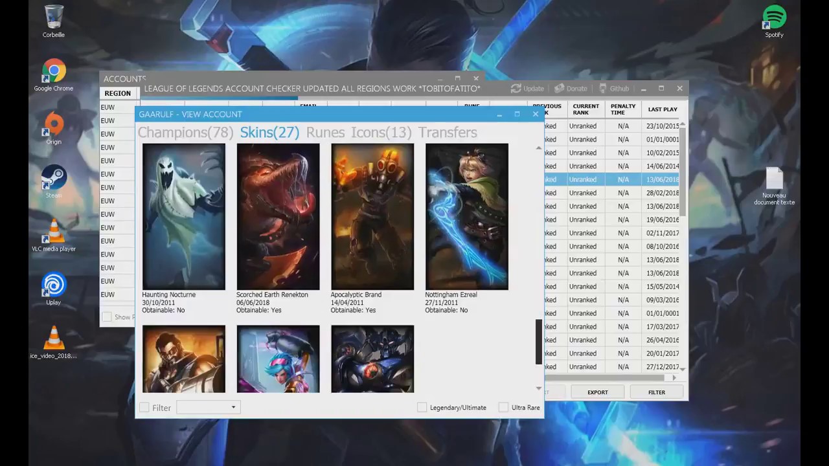829x466 pixels.
Task: Maximize the View Account window
Action: coord(517,114)
